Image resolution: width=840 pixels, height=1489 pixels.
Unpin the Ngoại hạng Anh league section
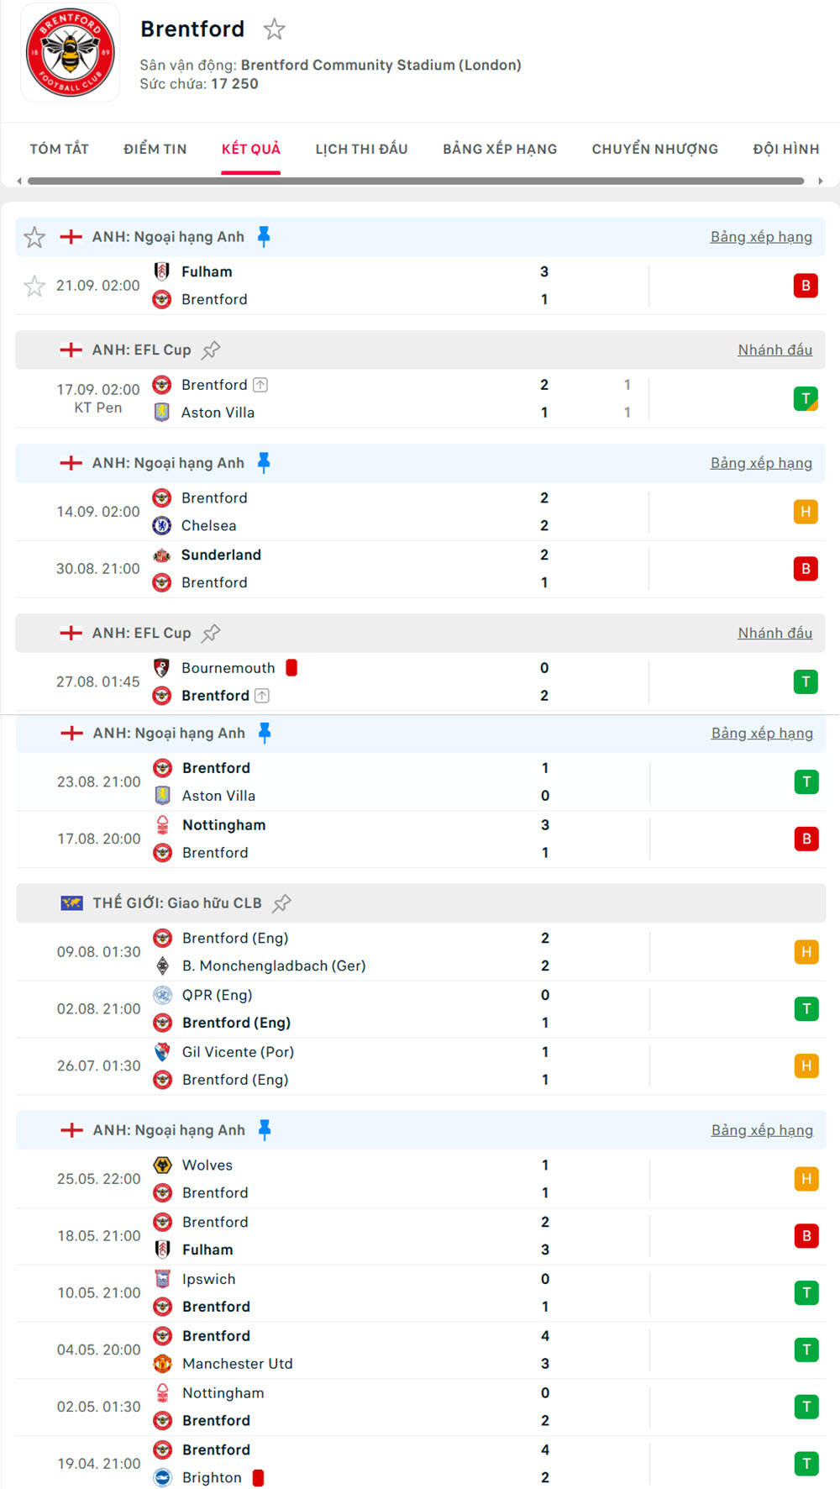pyautogui.click(x=265, y=236)
